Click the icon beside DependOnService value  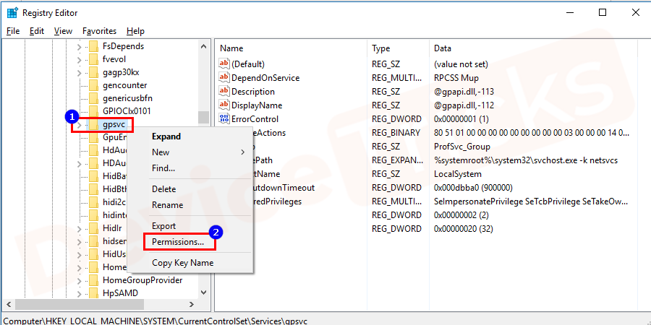[x=224, y=77]
